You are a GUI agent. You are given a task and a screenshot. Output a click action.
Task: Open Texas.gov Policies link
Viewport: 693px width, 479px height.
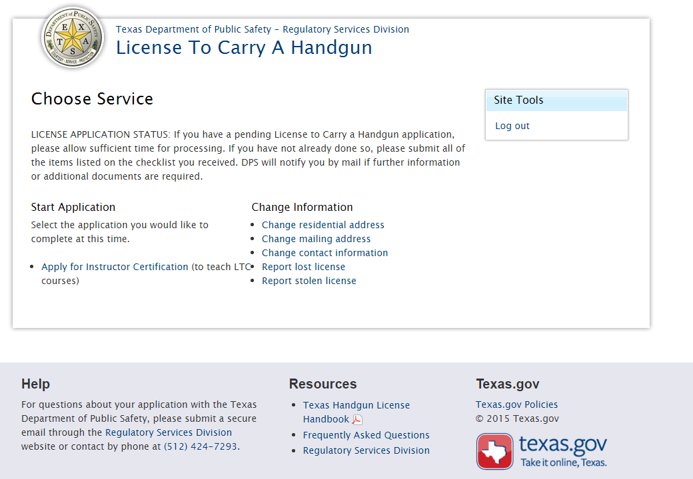point(516,404)
